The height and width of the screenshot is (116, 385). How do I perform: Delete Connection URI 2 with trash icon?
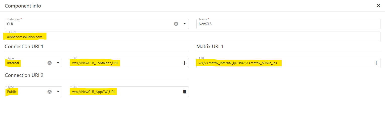tap(184, 92)
